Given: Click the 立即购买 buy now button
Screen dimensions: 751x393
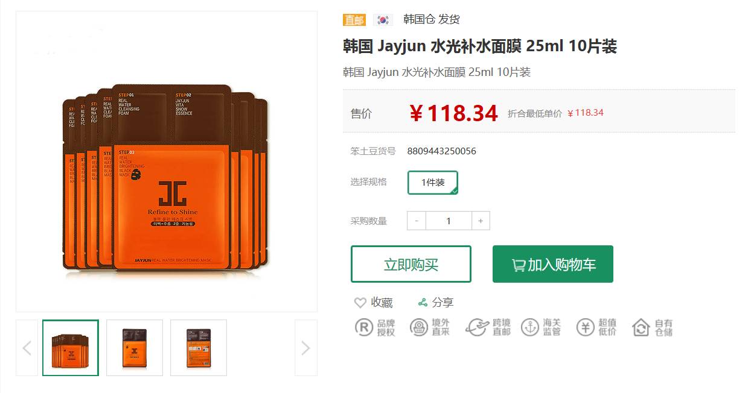Looking at the screenshot, I should pyautogui.click(x=411, y=264).
